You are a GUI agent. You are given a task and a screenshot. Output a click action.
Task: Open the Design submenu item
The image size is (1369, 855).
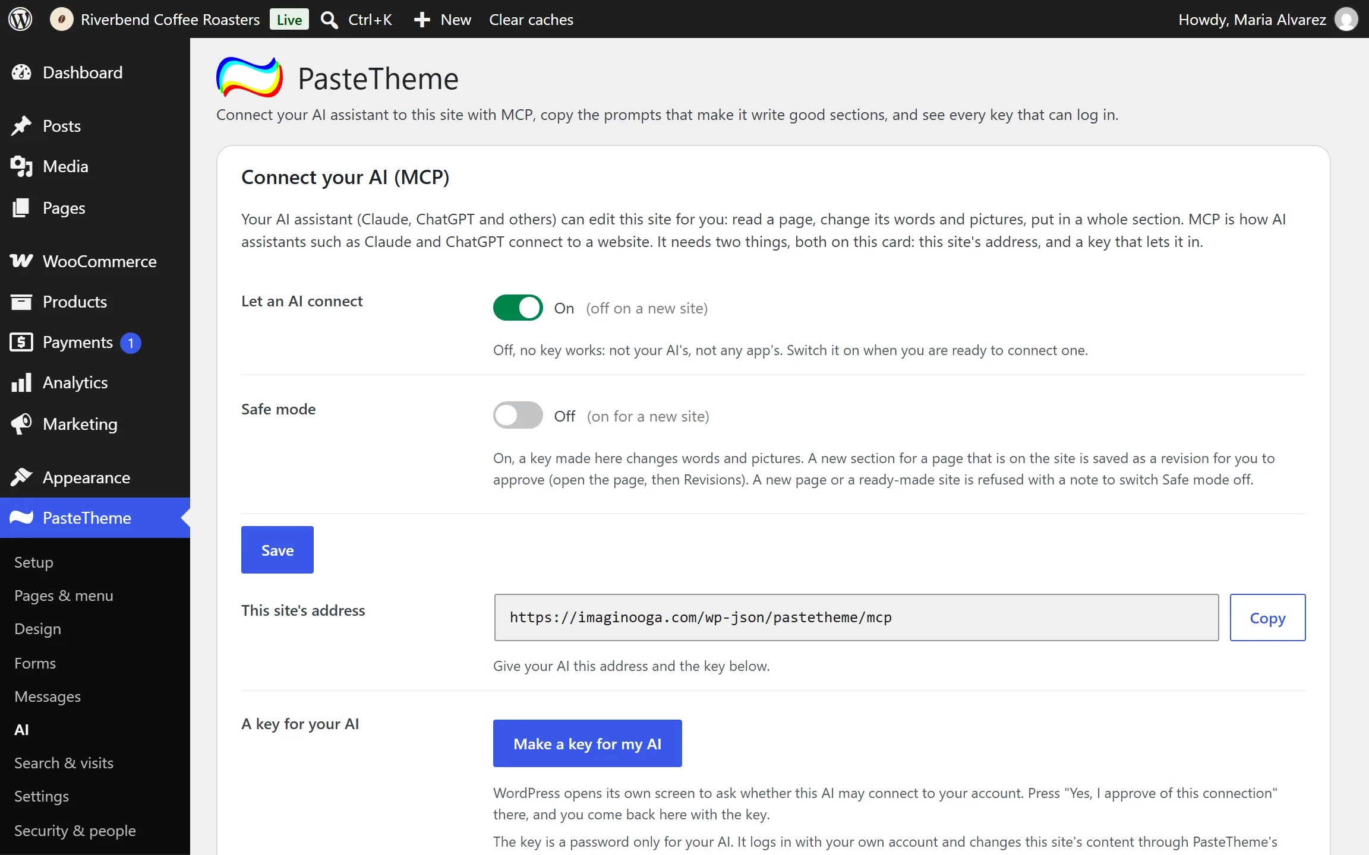click(x=37, y=629)
